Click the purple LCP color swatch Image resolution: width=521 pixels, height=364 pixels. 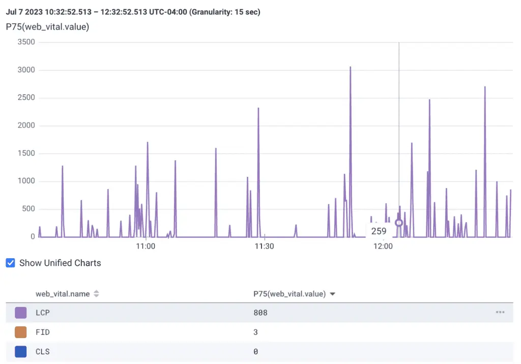(x=21, y=313)
